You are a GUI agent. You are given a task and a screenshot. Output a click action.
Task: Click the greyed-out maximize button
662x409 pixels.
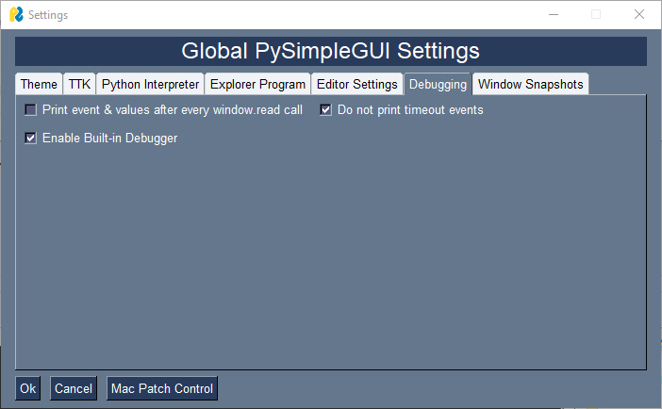596,15
